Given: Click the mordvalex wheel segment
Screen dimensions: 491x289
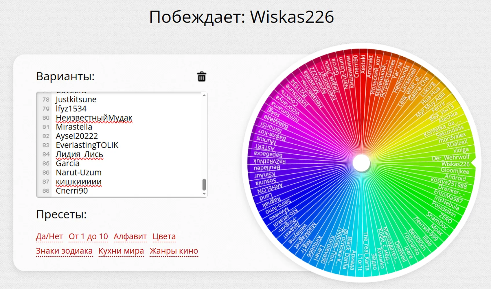Looking at the screenshot, I should (452, 137).
